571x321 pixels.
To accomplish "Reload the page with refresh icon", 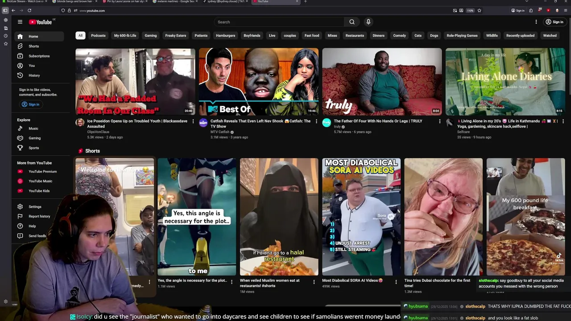I will pos(29,10).
